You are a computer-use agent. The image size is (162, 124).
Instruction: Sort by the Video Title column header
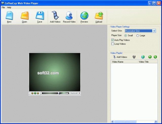coord(148,62)
